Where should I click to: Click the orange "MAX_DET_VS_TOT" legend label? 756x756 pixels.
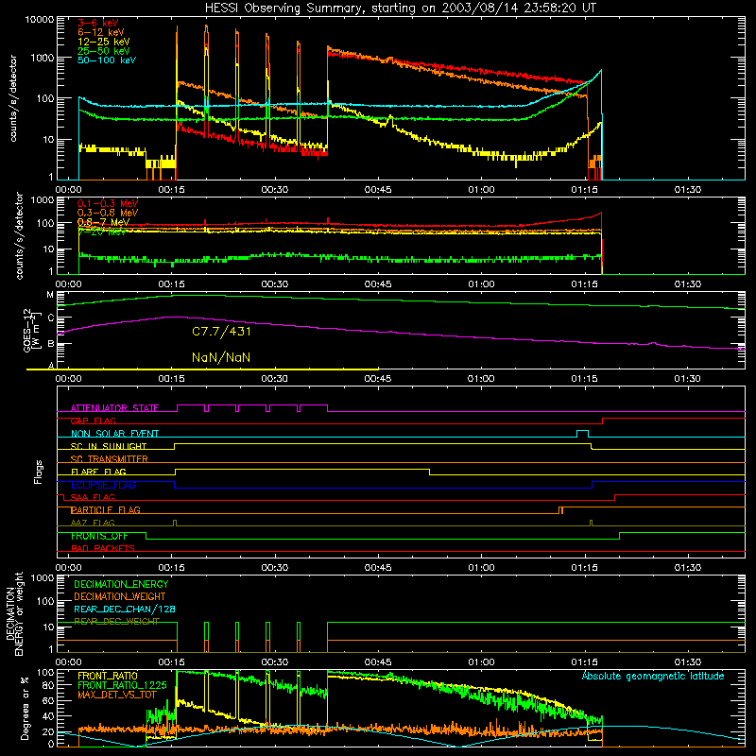(x=117, y=695)
